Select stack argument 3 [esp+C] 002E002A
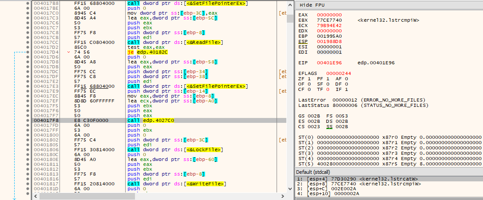This screenshot has width=483, height=200. point(389,188)
